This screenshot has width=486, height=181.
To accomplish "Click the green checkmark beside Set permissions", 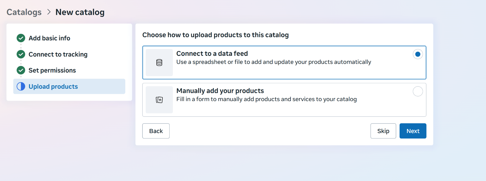I will [21, 70].
